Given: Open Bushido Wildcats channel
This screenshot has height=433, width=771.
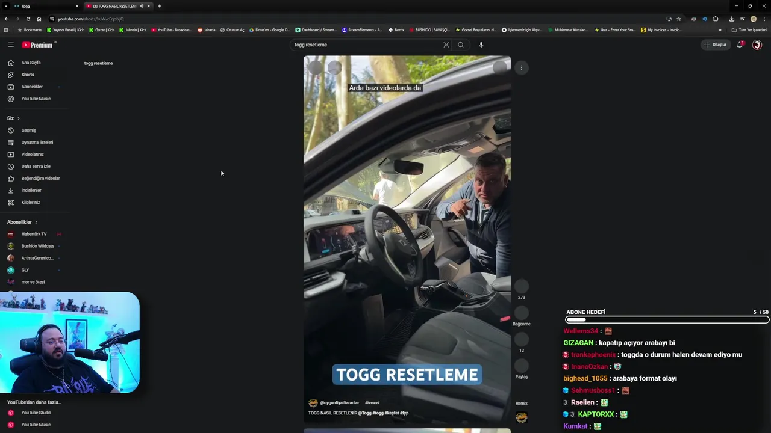Looking at the screenshot, I should coord(37,246).
